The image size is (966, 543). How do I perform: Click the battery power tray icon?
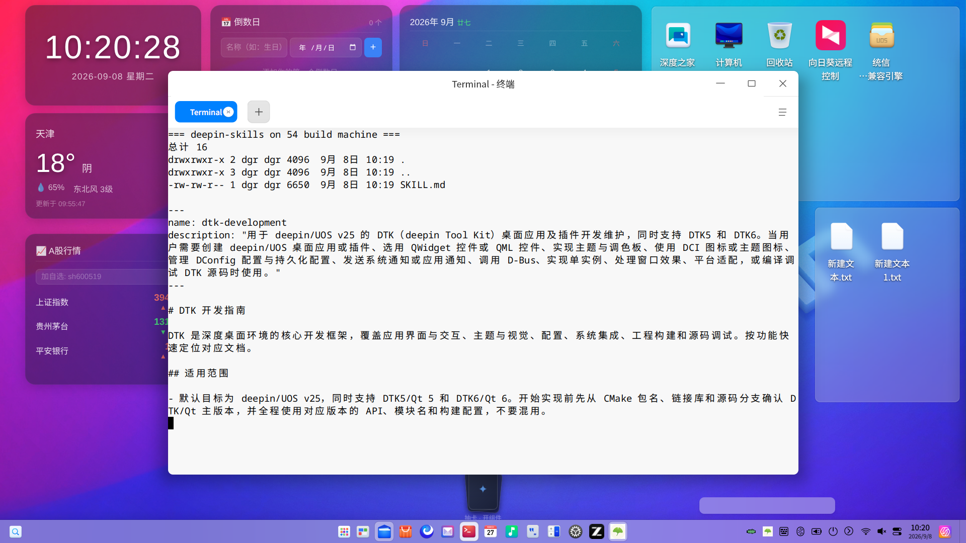click(x=817, y=531)
